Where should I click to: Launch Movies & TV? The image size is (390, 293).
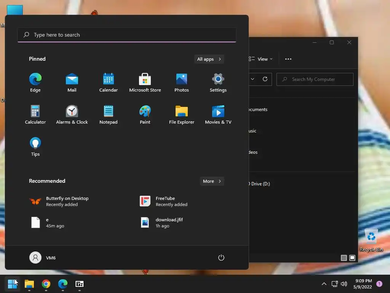tap(218, 114)
